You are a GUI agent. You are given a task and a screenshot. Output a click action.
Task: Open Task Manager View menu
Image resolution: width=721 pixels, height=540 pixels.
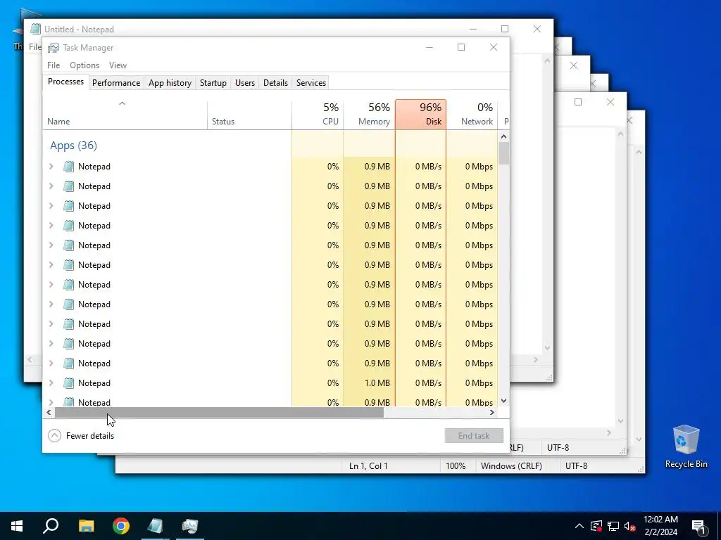click(118, 65)
